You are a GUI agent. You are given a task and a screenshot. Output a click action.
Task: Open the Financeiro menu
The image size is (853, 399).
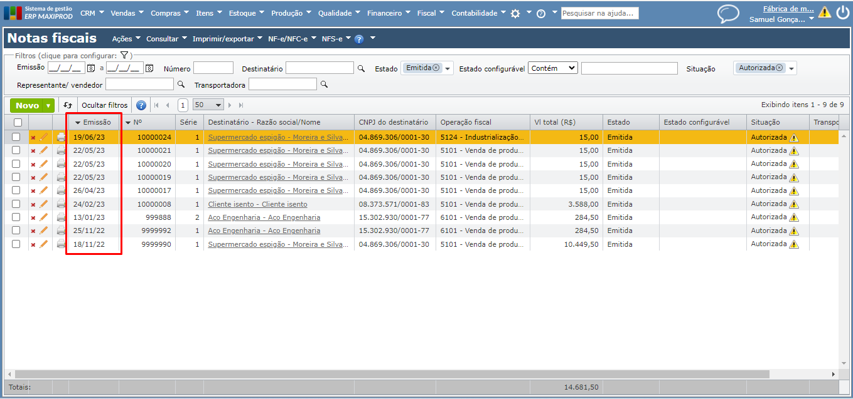[x=389, y=13]
